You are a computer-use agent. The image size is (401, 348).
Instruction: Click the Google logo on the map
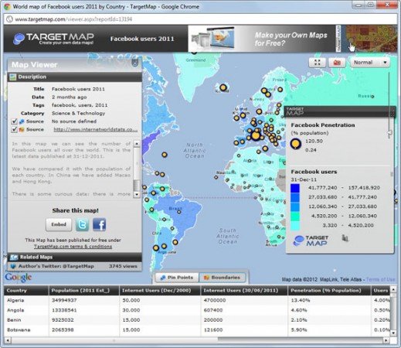pyautogui.click(x=19, y=278)
